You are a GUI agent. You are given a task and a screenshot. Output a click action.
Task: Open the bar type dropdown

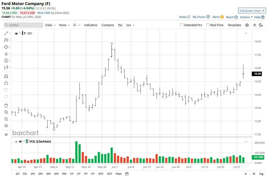click(77, 25)
